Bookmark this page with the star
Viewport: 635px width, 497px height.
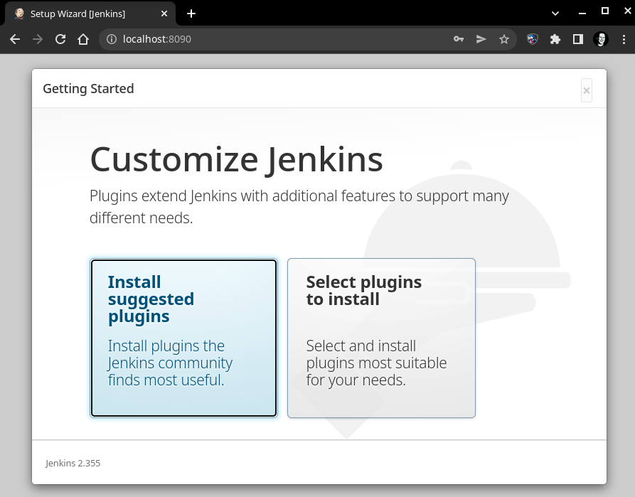[x=503, y=39]
